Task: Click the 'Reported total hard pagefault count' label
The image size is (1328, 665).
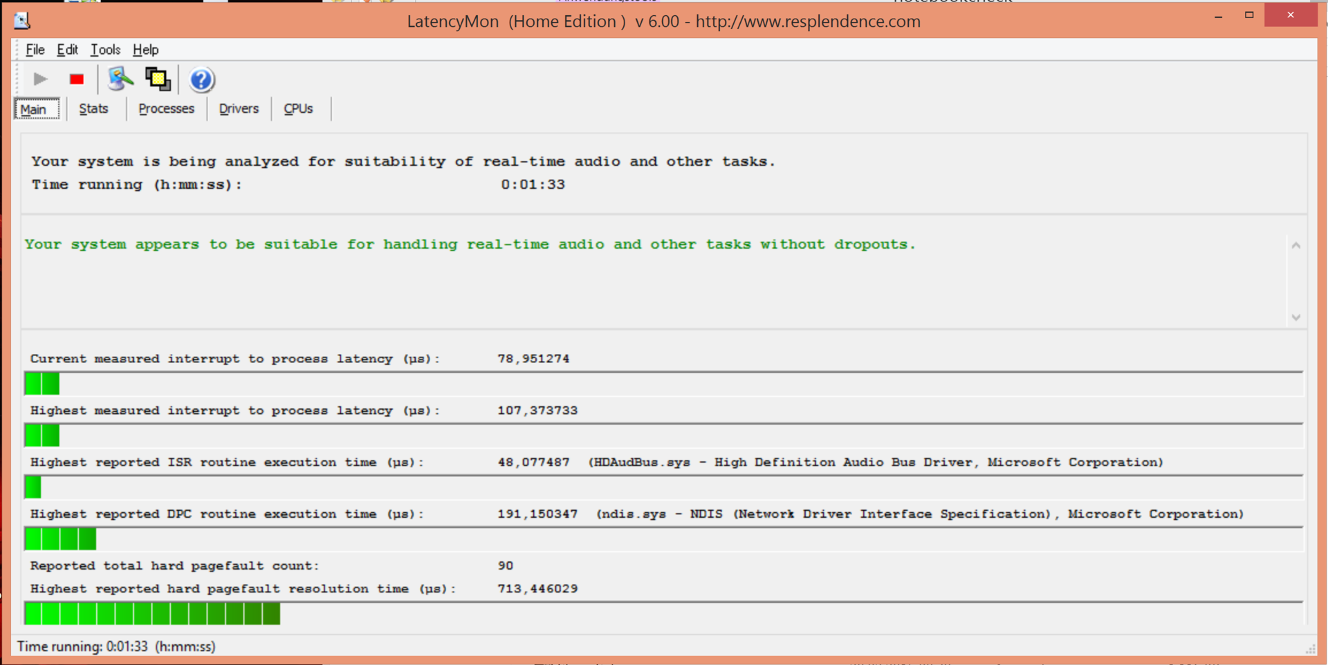Action: click(175, 566)
